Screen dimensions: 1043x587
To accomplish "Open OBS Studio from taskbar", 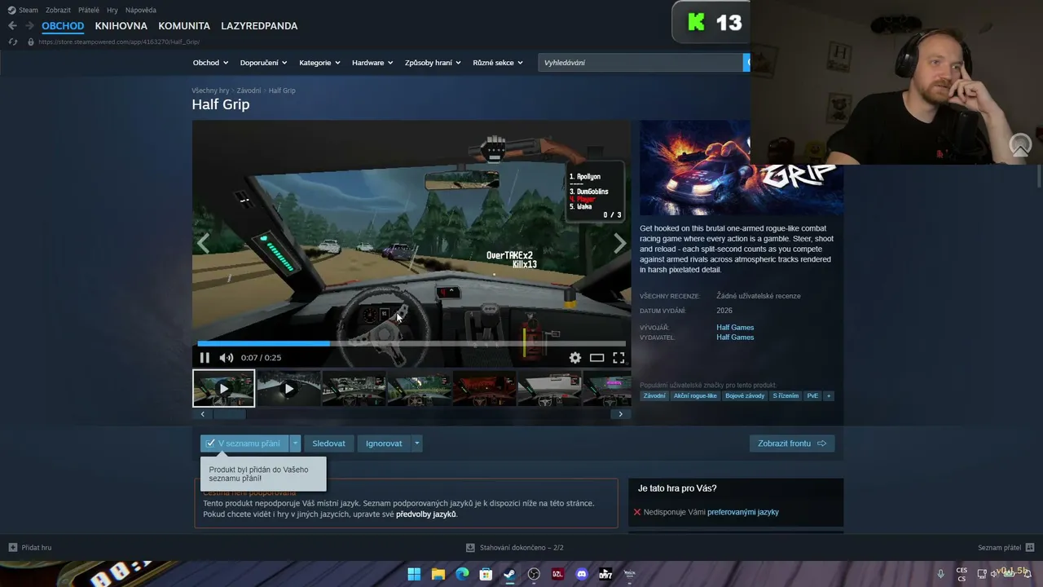I will 534,574.
